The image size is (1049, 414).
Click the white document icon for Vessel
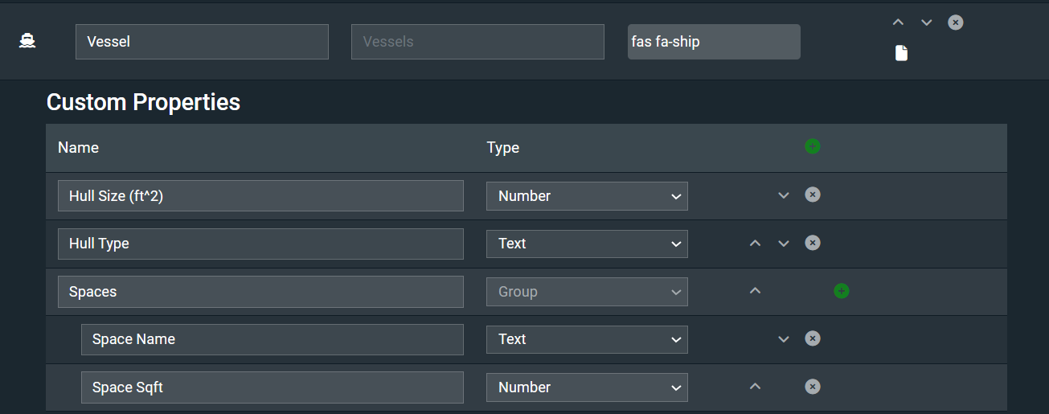pos(902,54)
